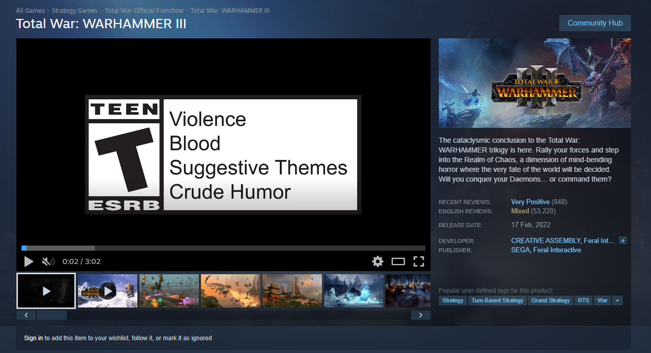This screenshot has width=651, height=353.
Task: Click the thumbnail strip scrollbar handle
Action: coord(52,315)
